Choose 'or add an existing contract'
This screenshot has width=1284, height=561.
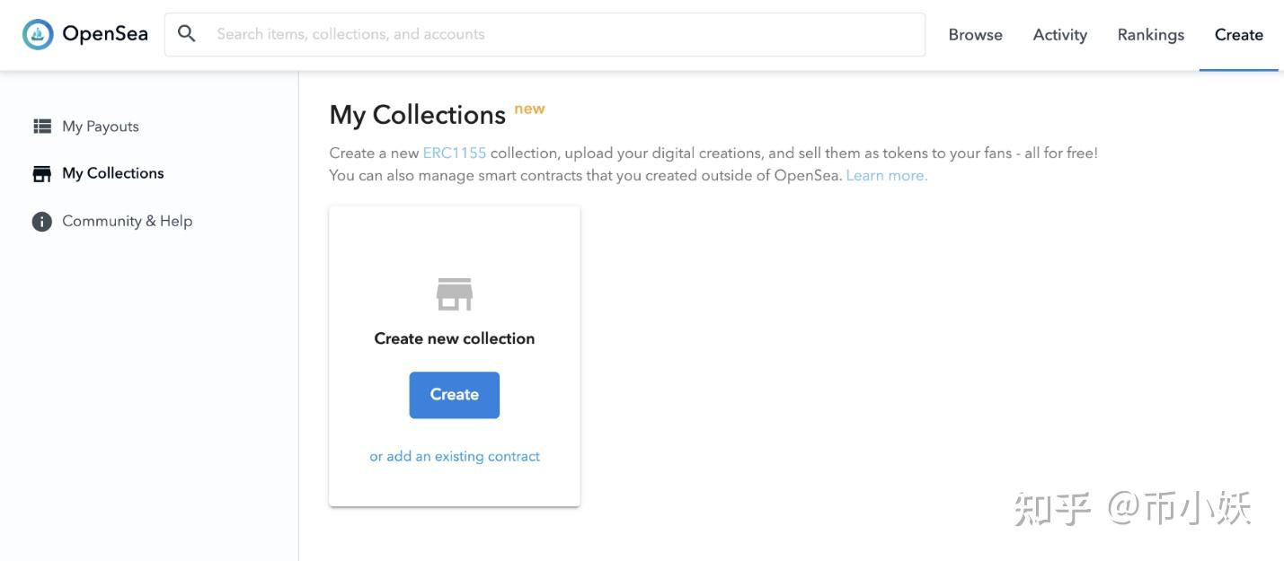(455, 456)
